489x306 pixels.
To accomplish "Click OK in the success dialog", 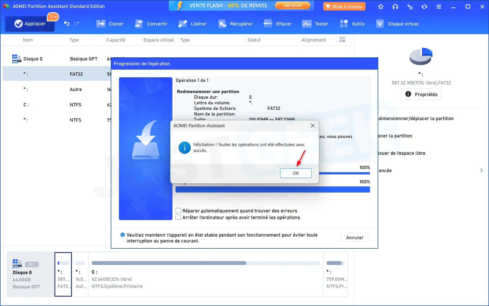I will tap(296, 173).
